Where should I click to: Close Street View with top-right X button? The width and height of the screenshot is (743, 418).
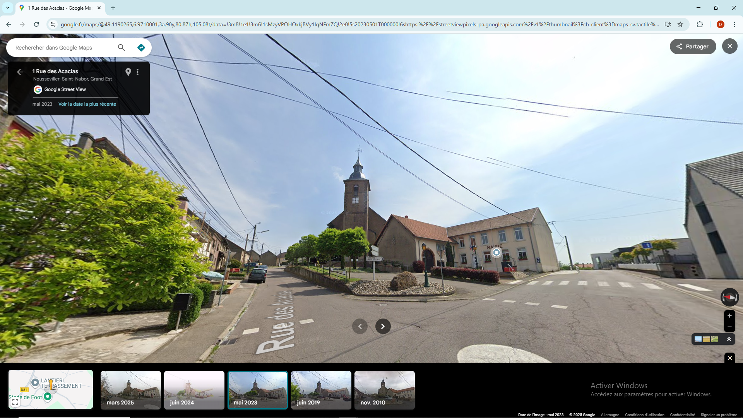tap(729, 46)
